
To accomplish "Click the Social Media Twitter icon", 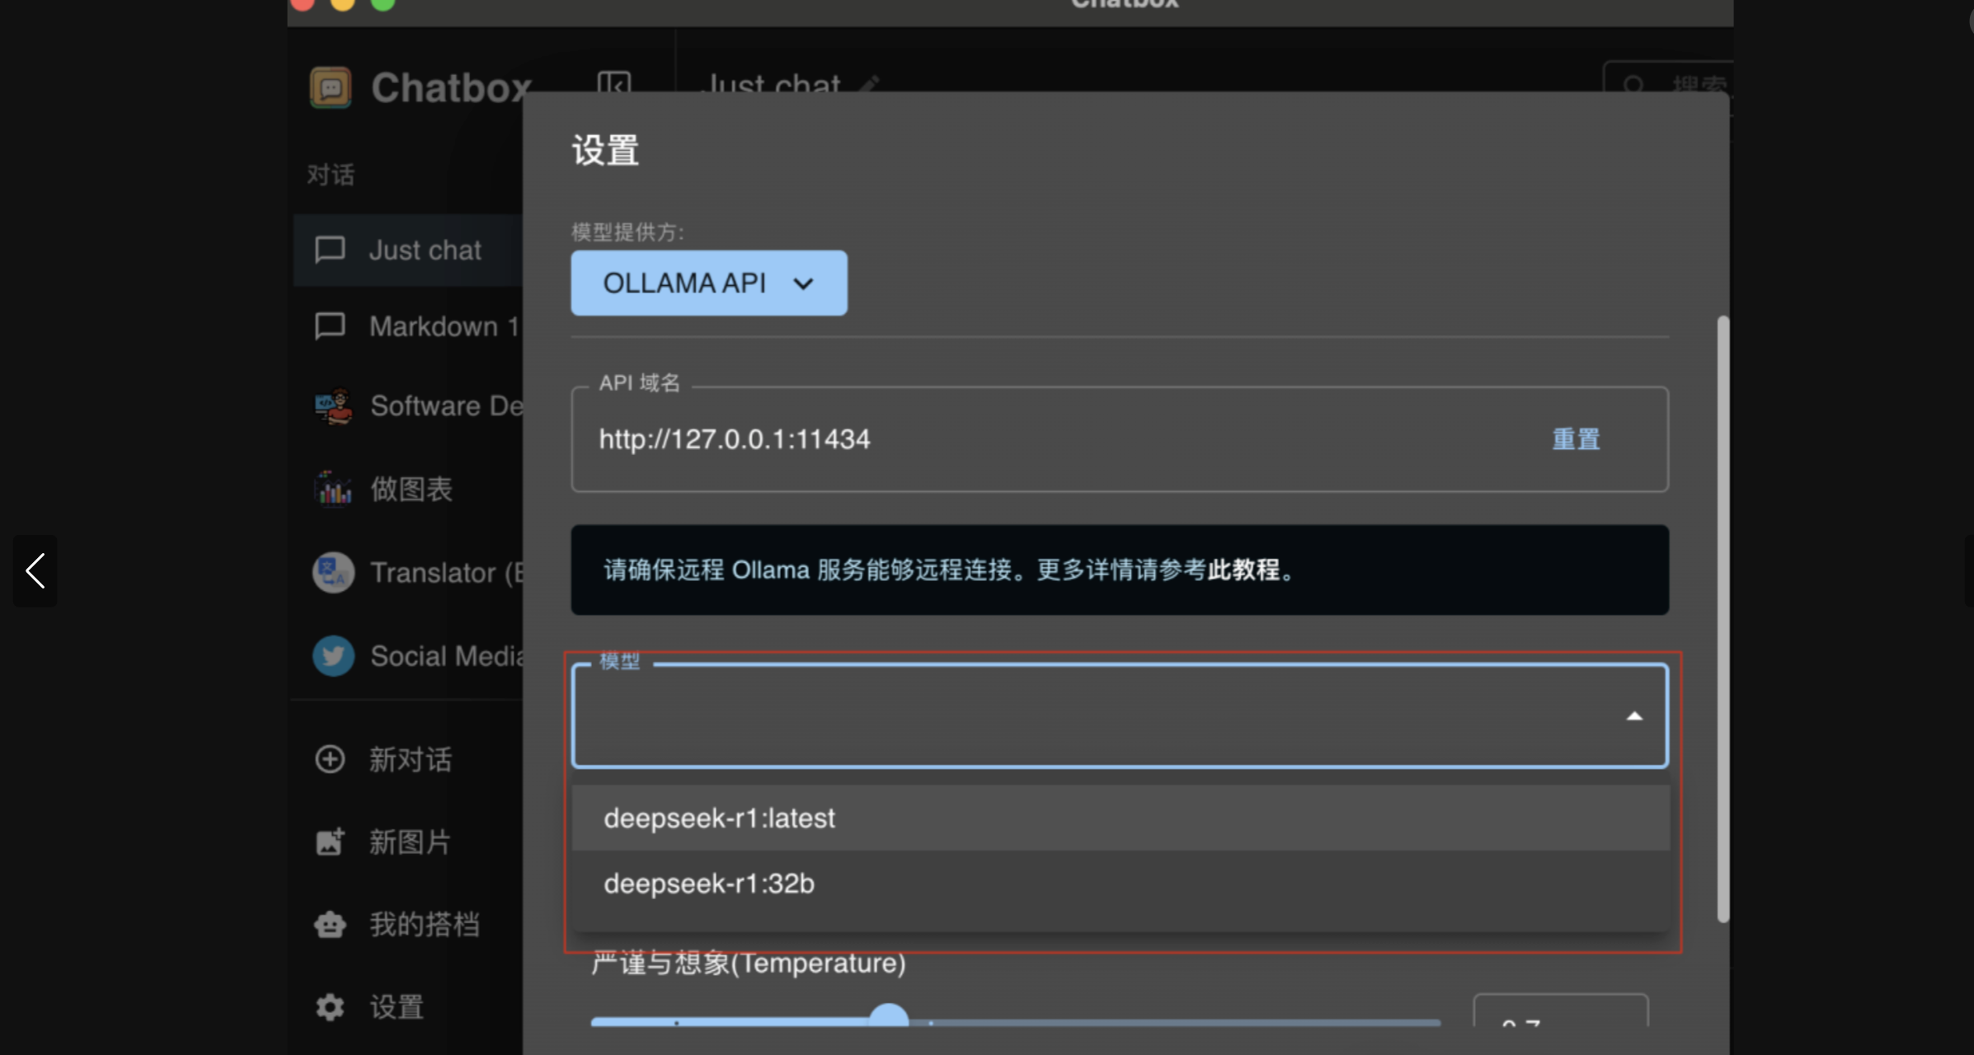I will pyautogui.click(x=333, y=655).
